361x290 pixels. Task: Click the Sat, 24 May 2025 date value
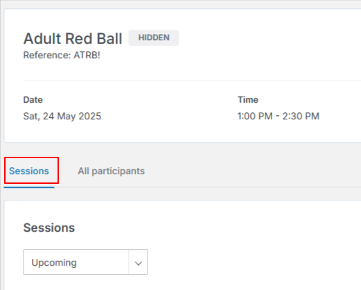pos(62,116)
